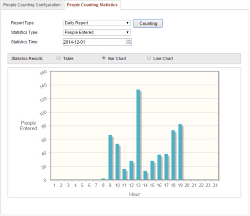The image size is (250, 216).
Task: Click the tallest bar at hour 13
Action: (x=138, y=135)
